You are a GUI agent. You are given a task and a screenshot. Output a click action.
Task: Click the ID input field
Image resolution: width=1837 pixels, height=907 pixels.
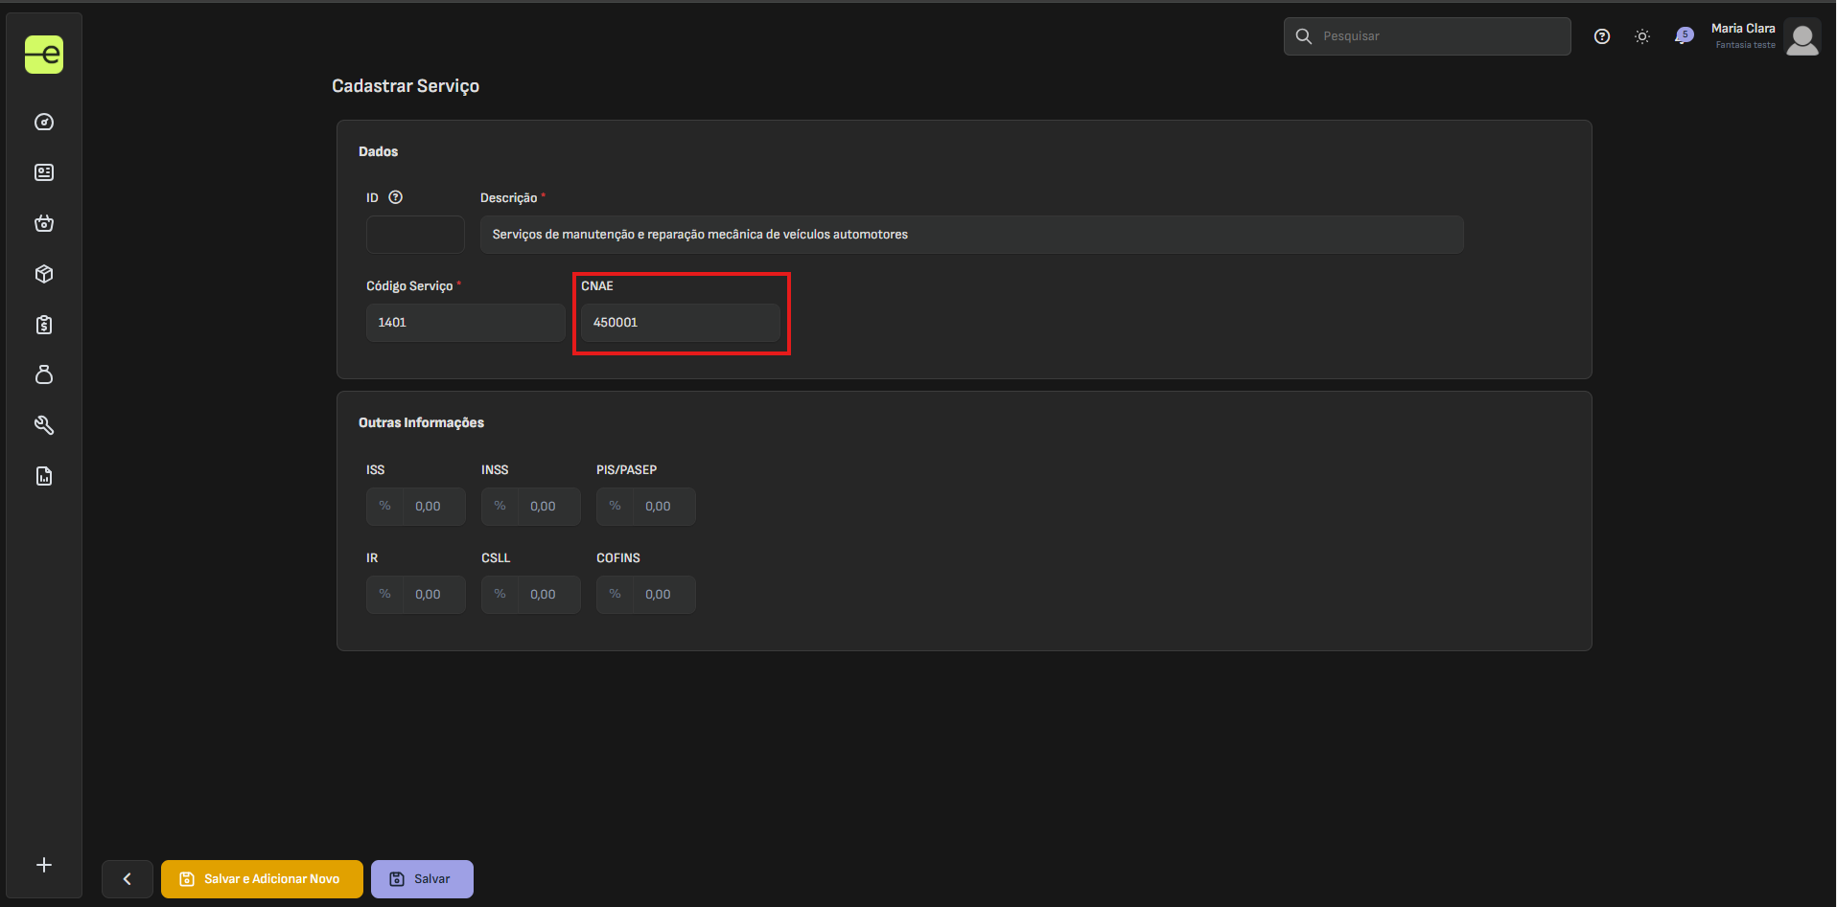coord(415,235)
